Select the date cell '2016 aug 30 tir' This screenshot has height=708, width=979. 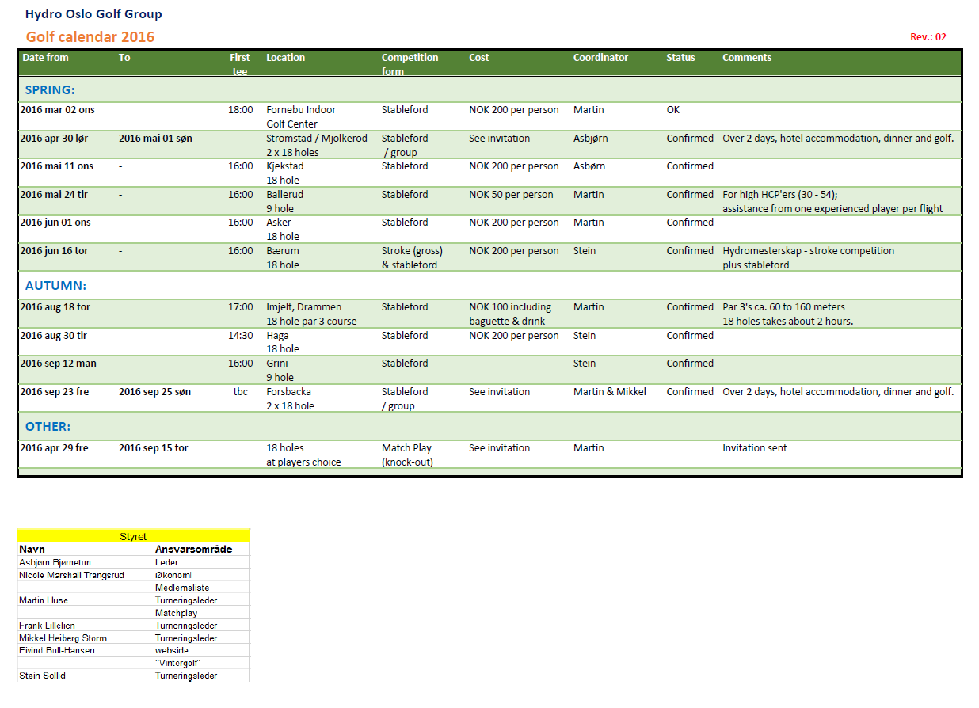54,336
